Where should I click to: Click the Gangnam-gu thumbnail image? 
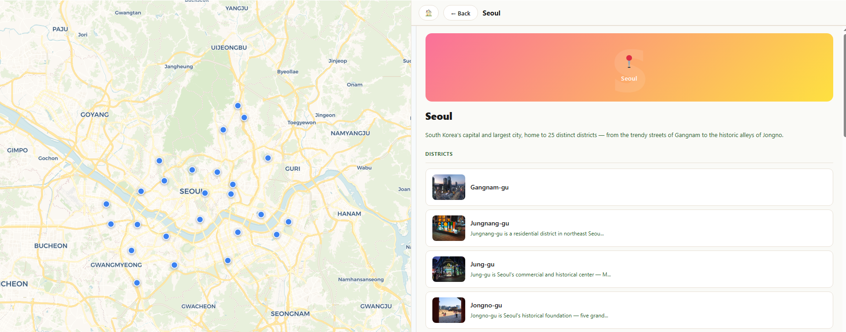tap(448, 187)
